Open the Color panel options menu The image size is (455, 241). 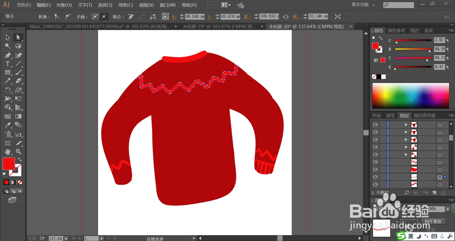point(451,30)
